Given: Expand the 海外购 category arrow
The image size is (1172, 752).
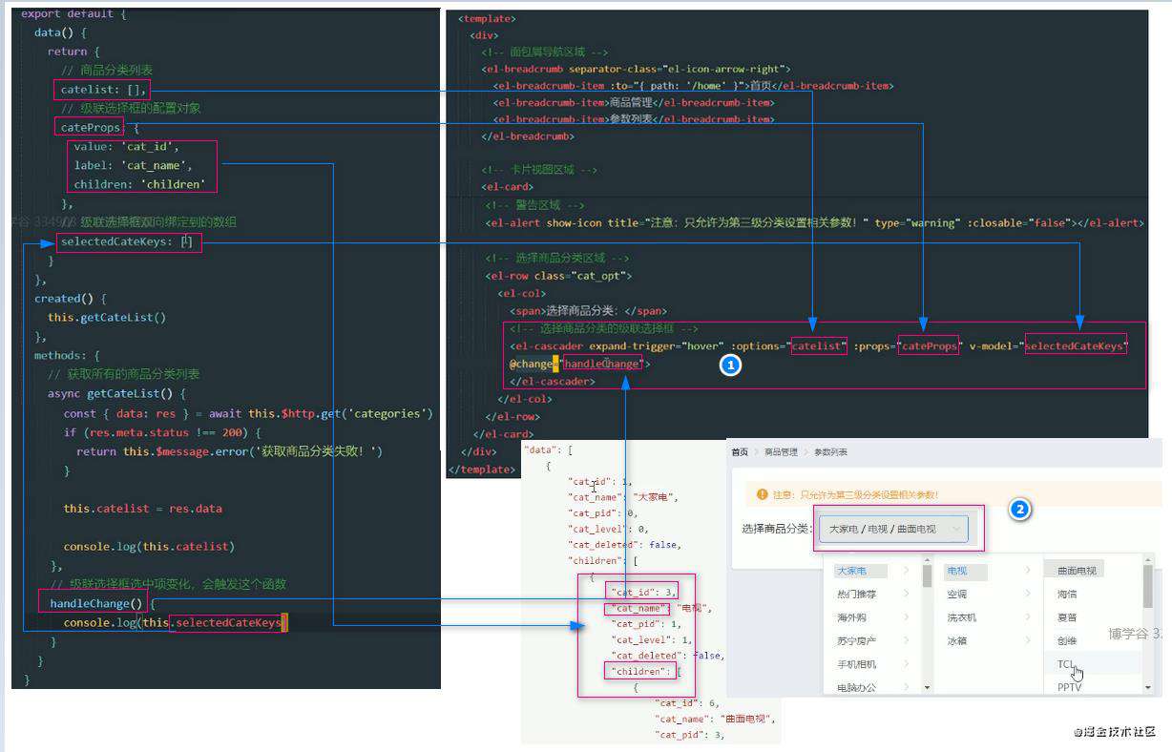Looking at the screenshot, I should 905,617.
